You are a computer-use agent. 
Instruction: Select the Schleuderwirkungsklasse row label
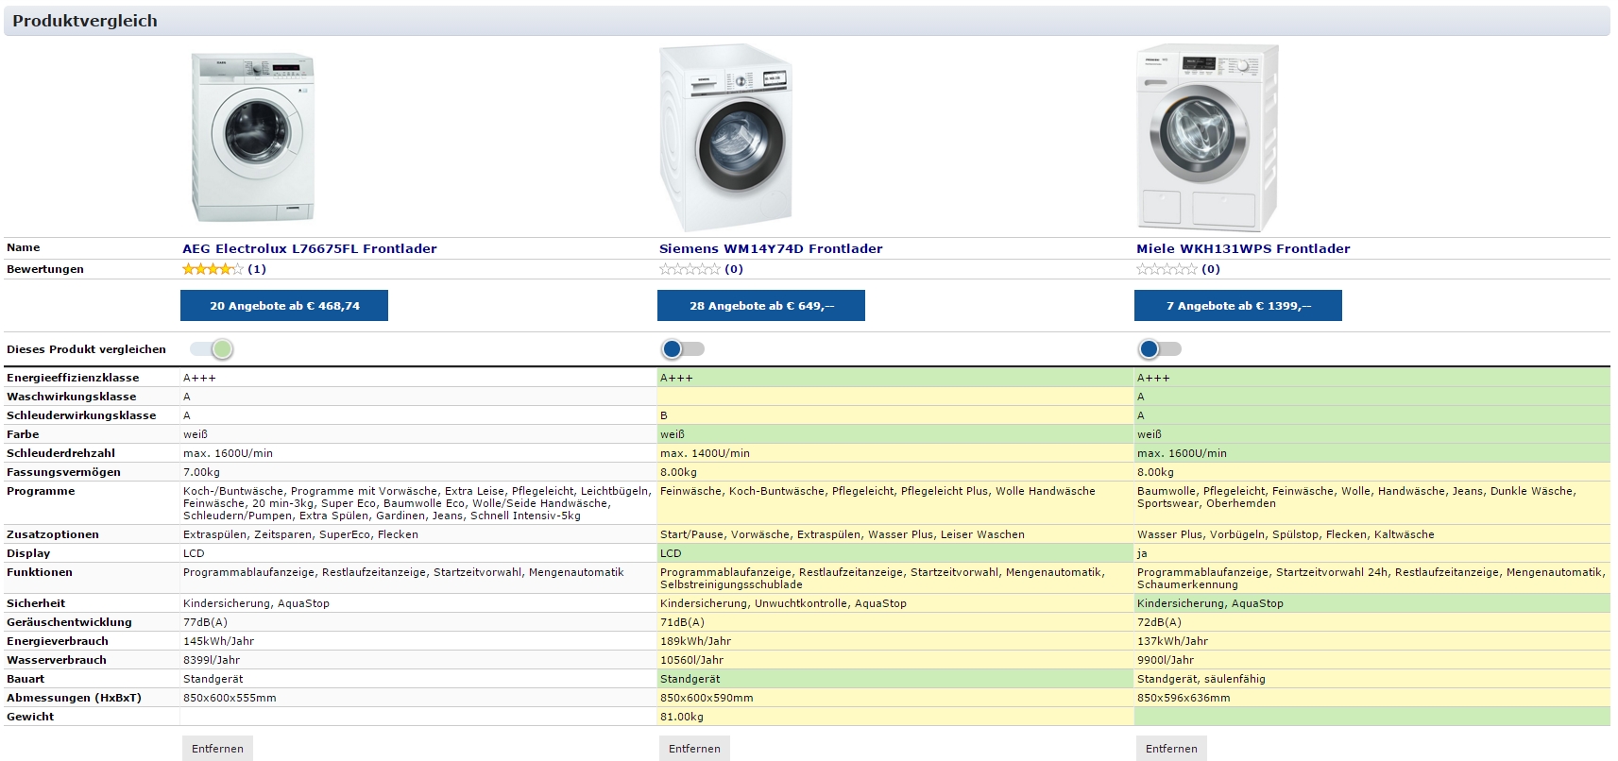[81, 415]
